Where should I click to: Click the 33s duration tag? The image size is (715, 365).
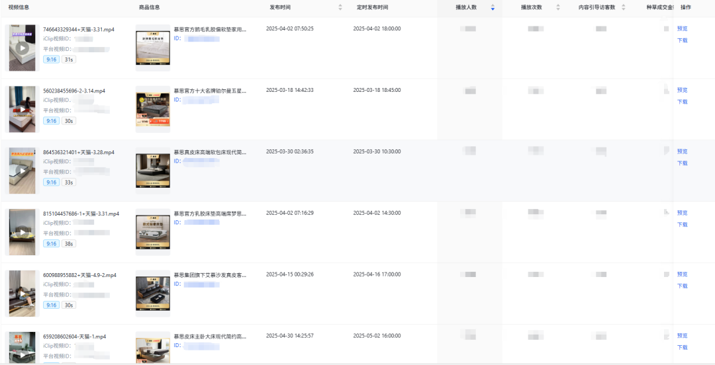(x=69, y=182)
